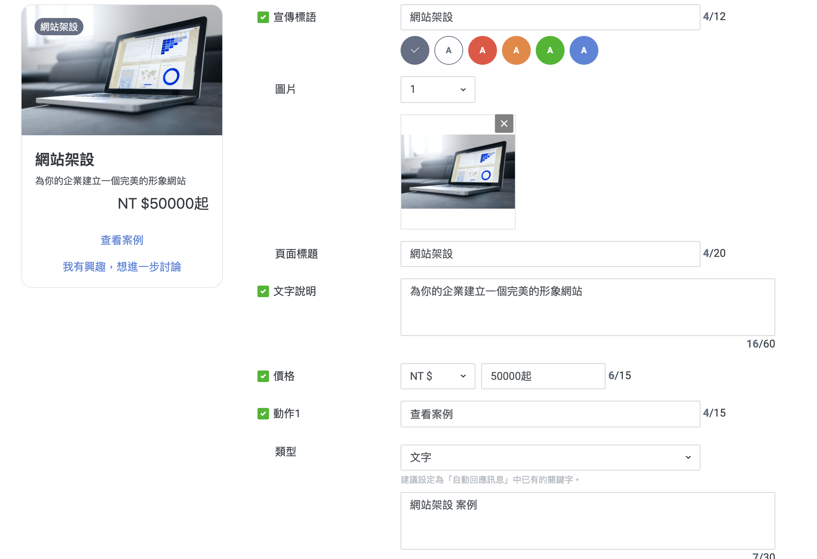The width and height of the screenshot is (817, 559).
Task: Click the 宣傳標語 text field
Action: [551, 17]
